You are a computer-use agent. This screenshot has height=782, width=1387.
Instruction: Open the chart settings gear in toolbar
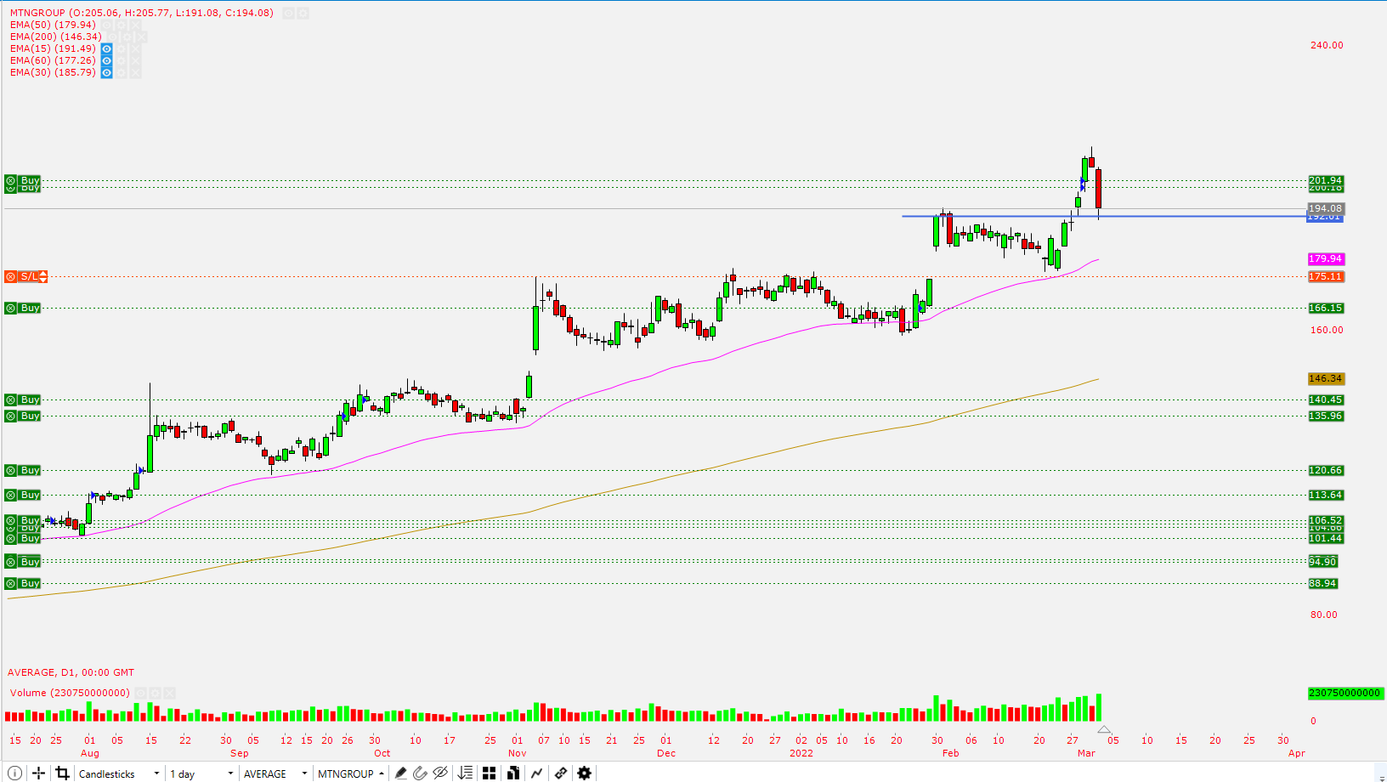[584, 773]
